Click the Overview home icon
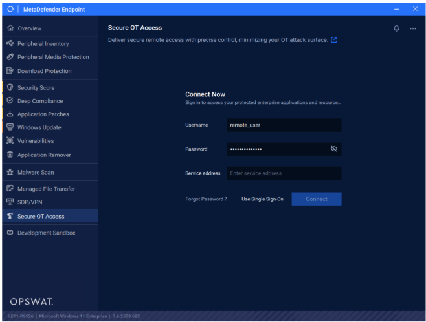 tap(10, 28)
